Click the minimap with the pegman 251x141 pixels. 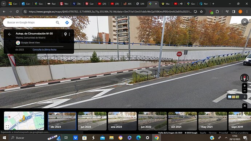click(24, 121)
